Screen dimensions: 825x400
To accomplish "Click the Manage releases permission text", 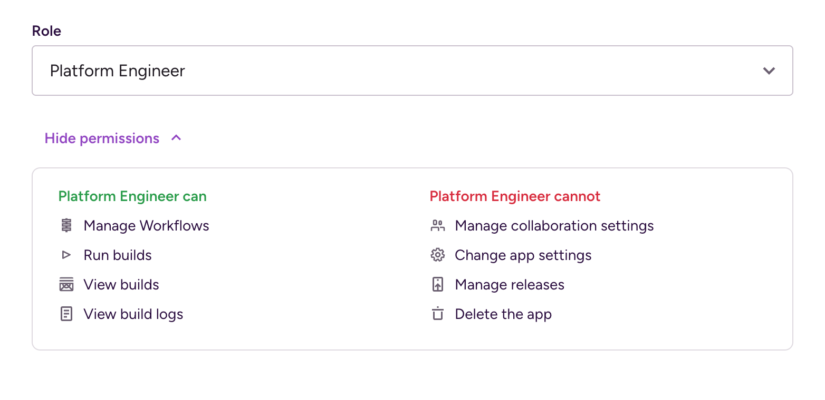I will click(510, 285).
